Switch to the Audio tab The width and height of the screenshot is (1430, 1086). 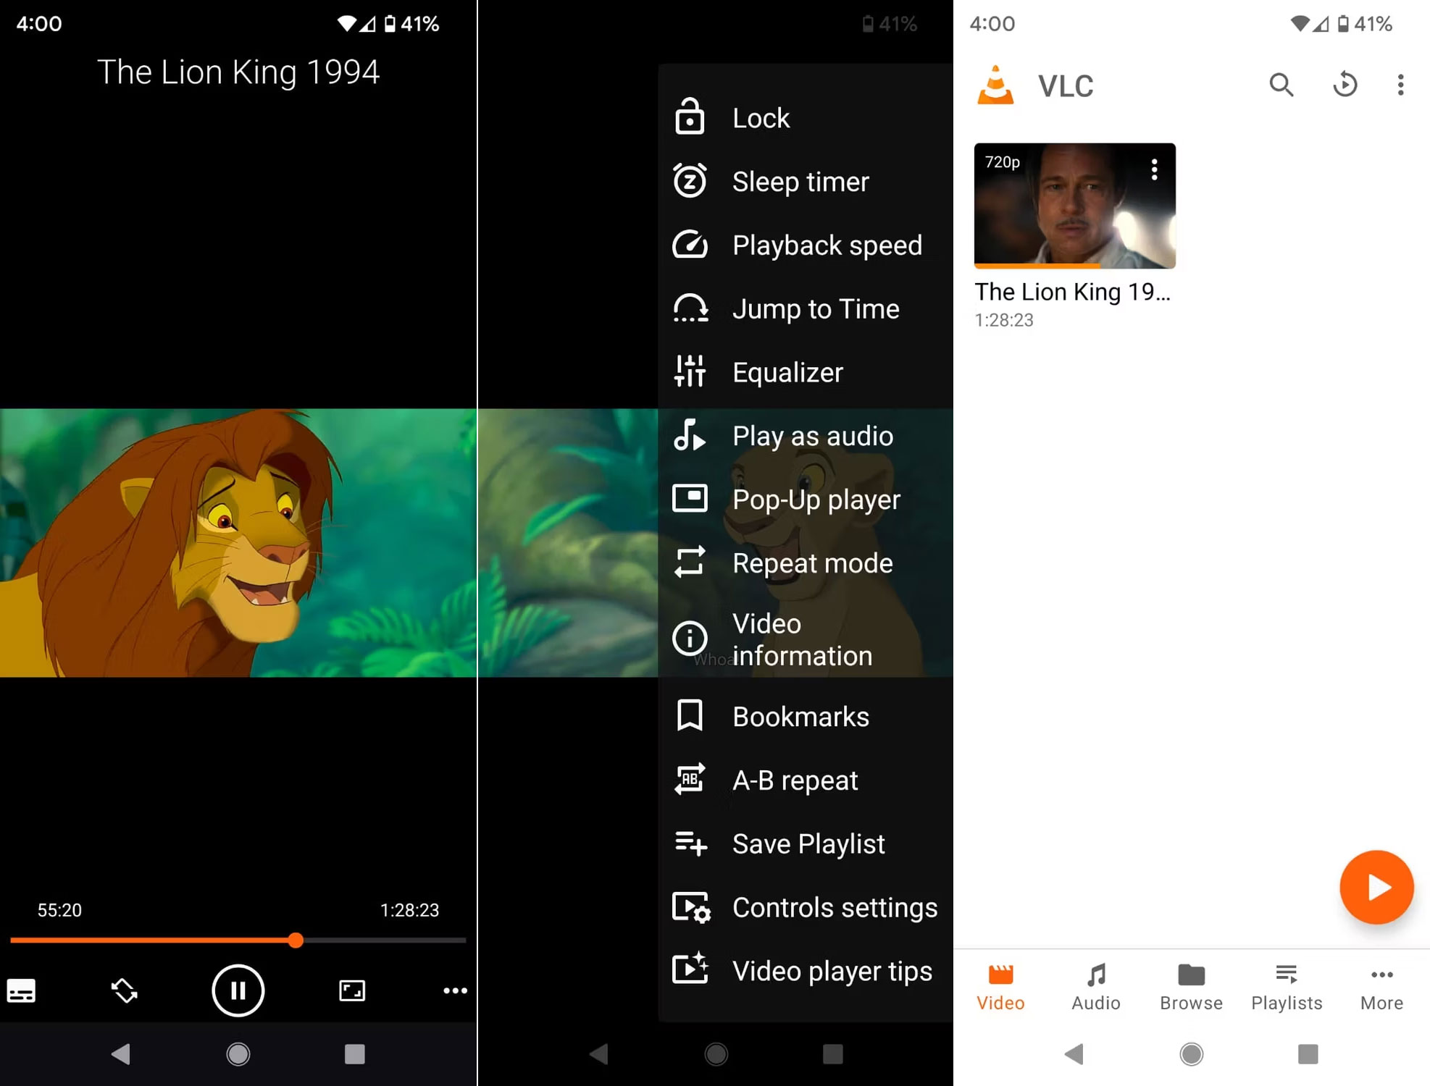1096,988
